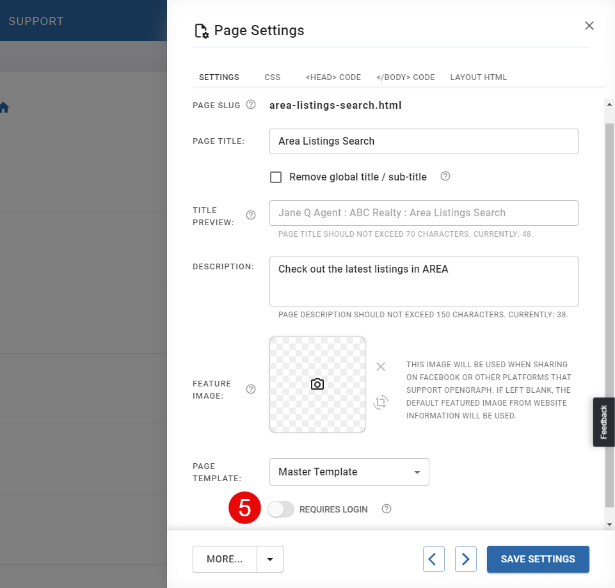Remove feature image with X icon

click(x=381, y=367)
